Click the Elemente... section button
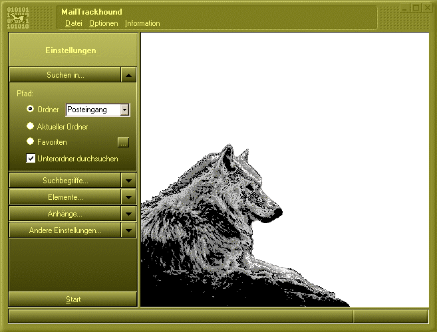 tap(65, 197)
